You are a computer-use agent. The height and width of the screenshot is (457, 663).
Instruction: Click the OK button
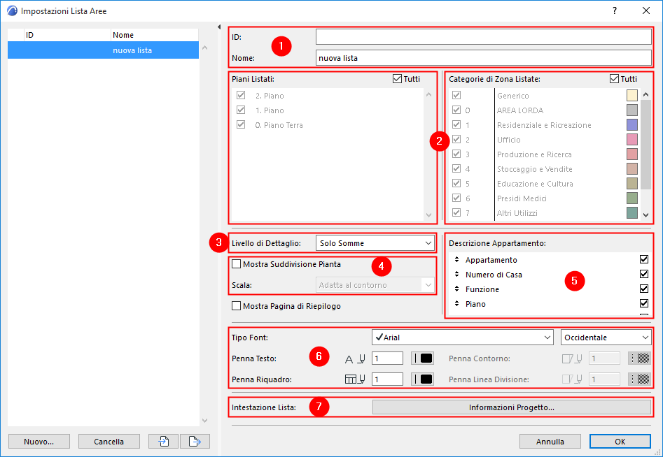click(620, 442)
